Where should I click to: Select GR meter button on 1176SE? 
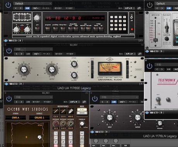(127, 63)
